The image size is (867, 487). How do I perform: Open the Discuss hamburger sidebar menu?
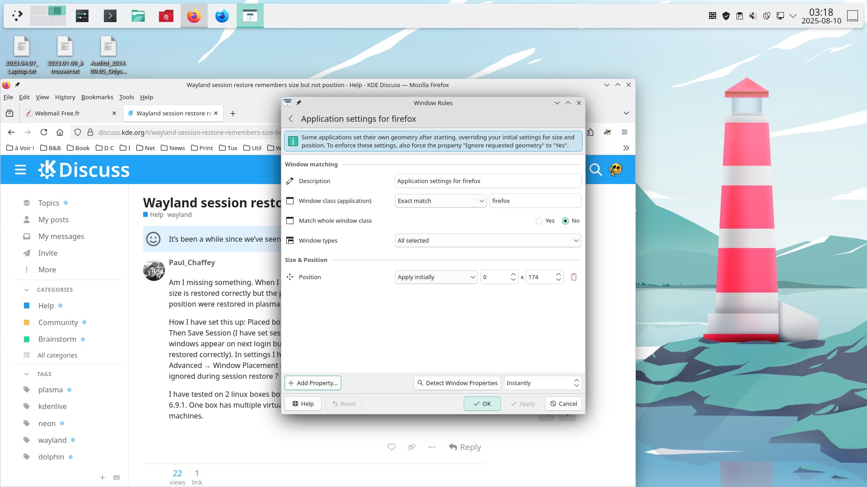tap(20, 170)
